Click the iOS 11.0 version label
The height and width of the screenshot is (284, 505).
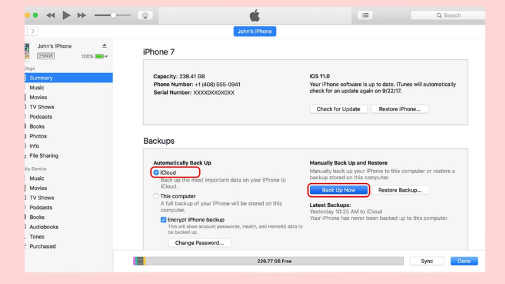pyautogui.click(x=319, y=76)
